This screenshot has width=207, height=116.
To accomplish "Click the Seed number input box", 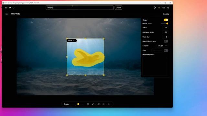I will [x=157, y=51].
